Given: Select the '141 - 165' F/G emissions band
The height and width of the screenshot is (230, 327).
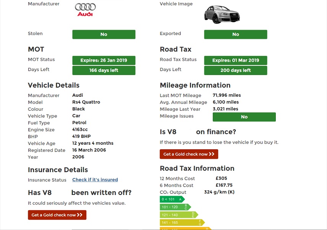Looking at the screenshot, I should click(x=182, y=222).
